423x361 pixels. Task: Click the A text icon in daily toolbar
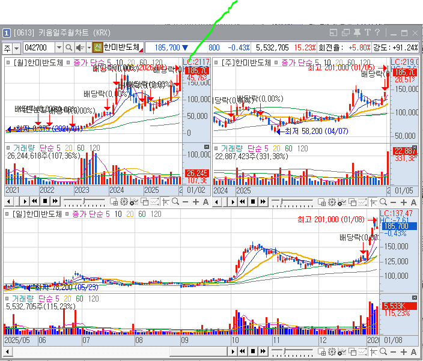pyautogui.click(x=413, y=351)
